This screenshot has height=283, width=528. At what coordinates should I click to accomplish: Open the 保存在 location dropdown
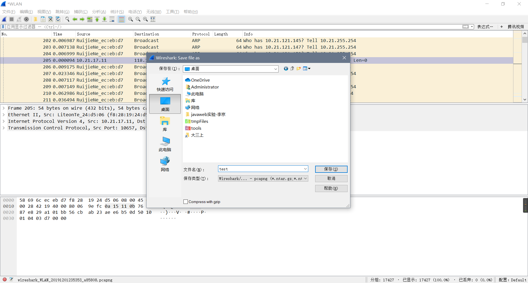coord(276,69)
